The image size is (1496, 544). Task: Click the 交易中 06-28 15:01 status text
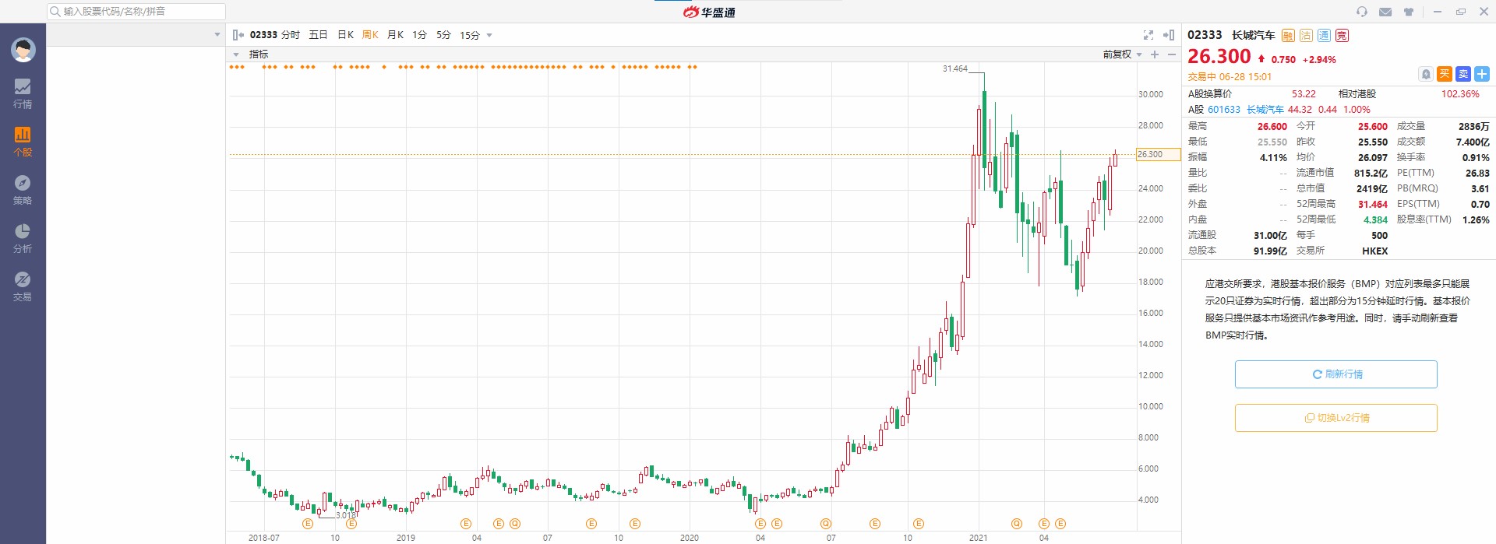[x=1230, y=77]
